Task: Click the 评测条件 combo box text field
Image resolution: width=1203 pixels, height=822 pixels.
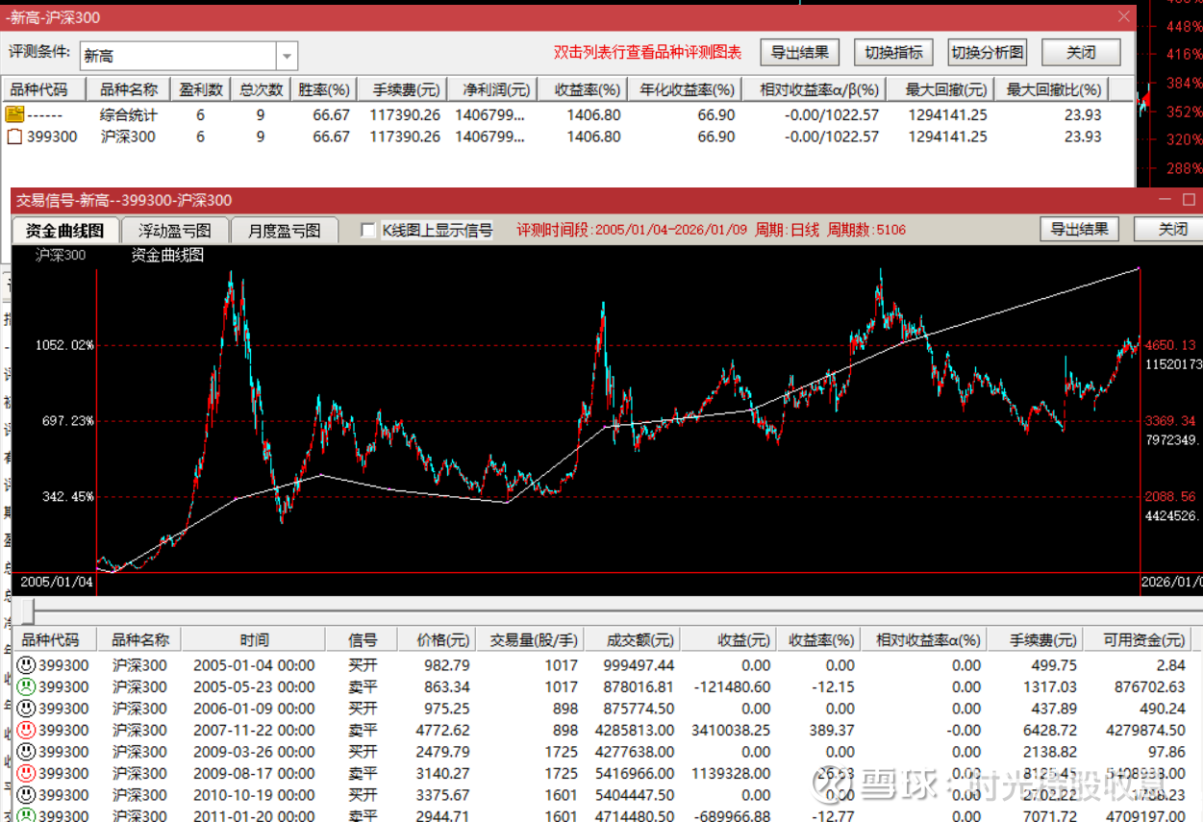Action: coord(178,56)
